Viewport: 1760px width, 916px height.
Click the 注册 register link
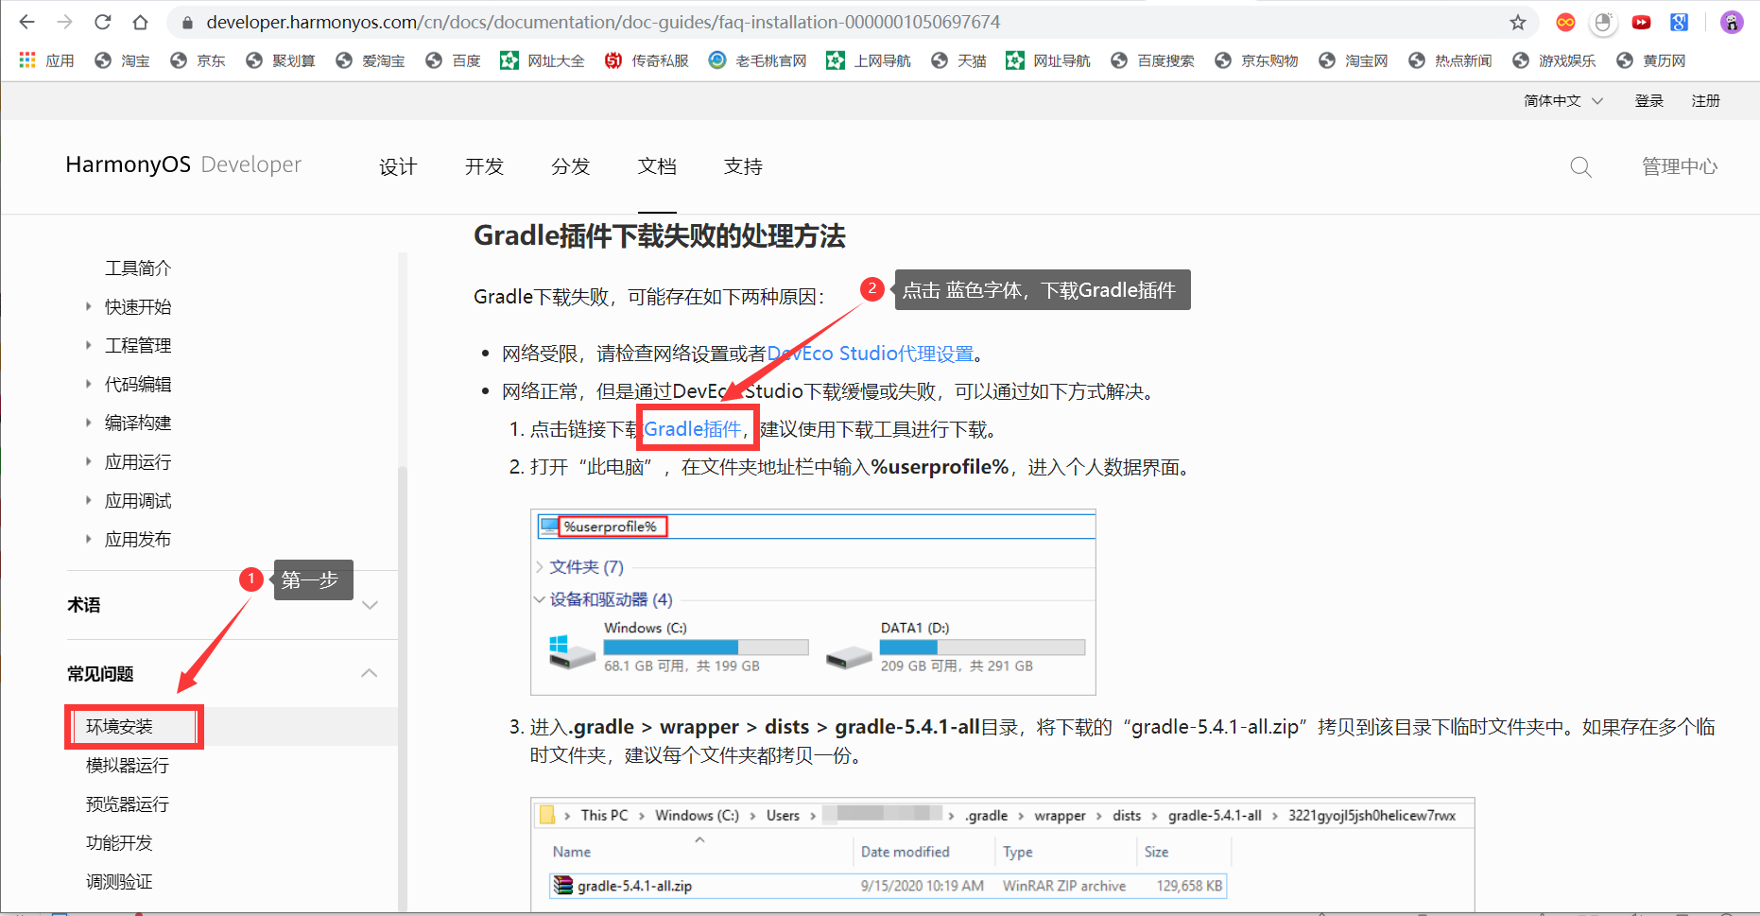click(1706, 100)
